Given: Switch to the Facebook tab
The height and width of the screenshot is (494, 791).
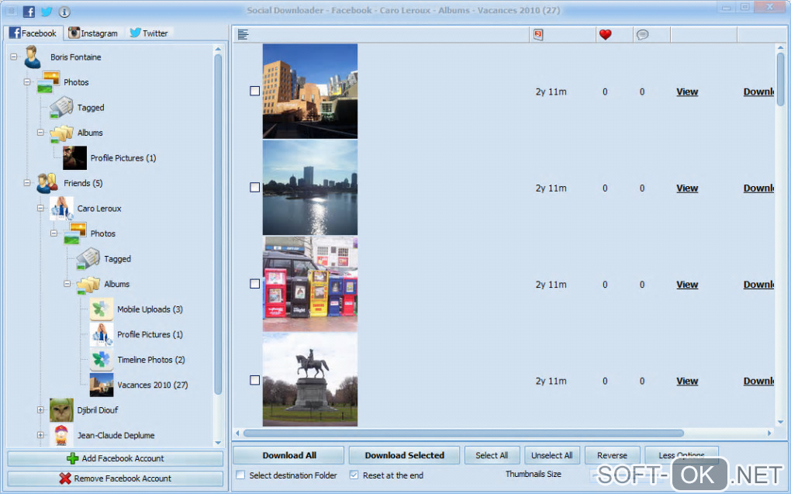Looking at the screenshot, I should pyautogui.click(x=33, y=33).
